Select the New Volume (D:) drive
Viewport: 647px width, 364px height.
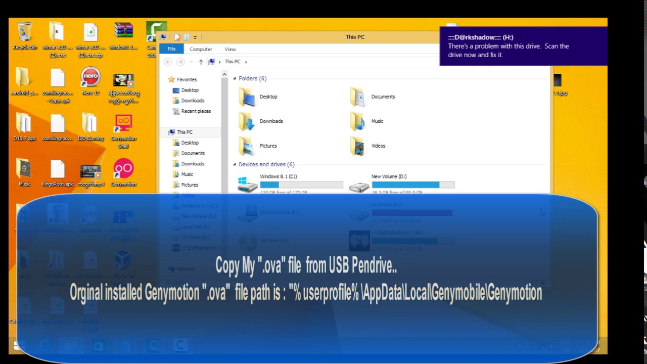point(402,184)
